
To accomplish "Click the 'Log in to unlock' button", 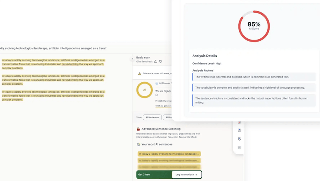I will pyautogui.click(x=186, y=175).
